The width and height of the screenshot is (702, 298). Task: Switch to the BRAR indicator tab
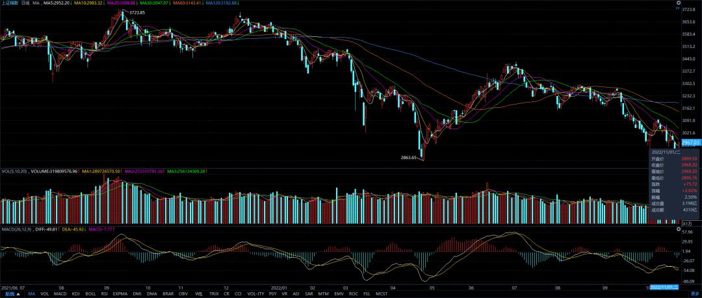[x=168, y=294]
